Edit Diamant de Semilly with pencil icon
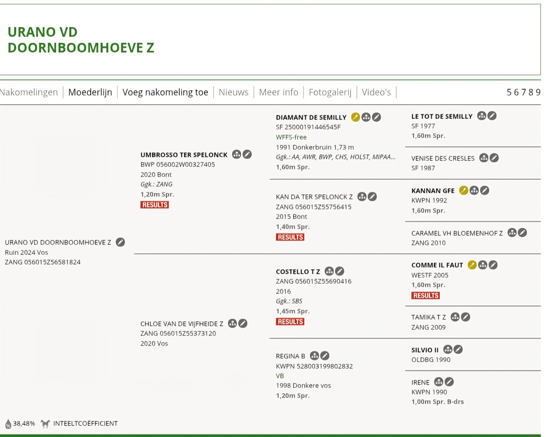 coord(377,117)
